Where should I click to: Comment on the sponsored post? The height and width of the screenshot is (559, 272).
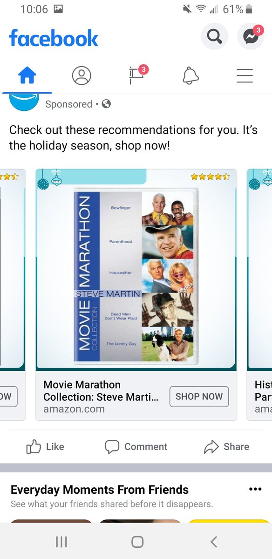[x=136, y=447]
